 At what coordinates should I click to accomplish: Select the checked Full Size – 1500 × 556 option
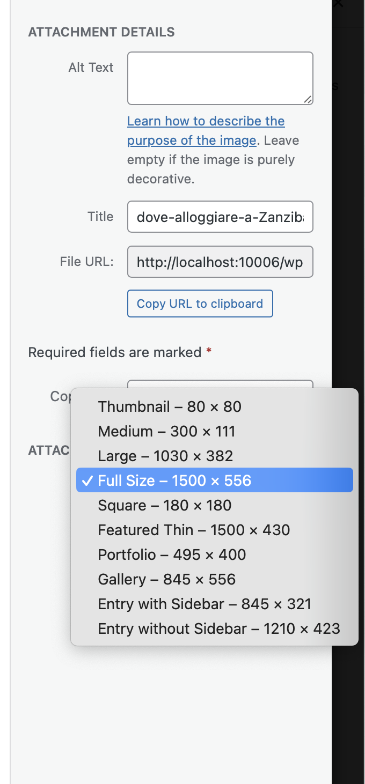point(174,480)
